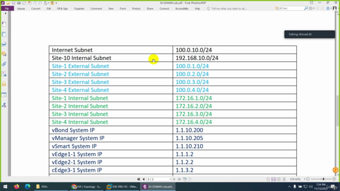Open the Pages thumbnail panel in sidebar

[x=4, y=34]
